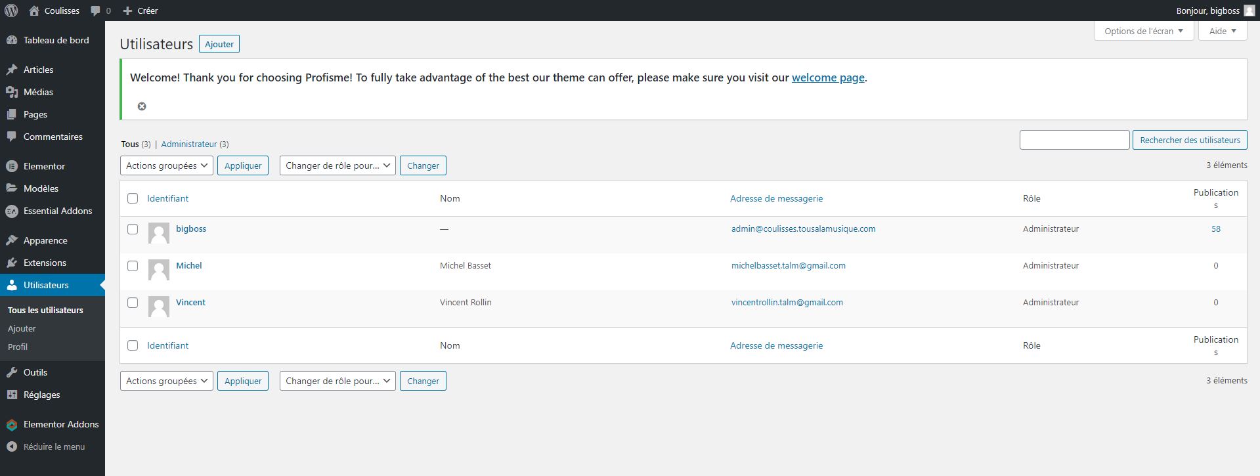Open the Options de l'écran panel
1260x476 pixels.
(x=1143, y=31)
